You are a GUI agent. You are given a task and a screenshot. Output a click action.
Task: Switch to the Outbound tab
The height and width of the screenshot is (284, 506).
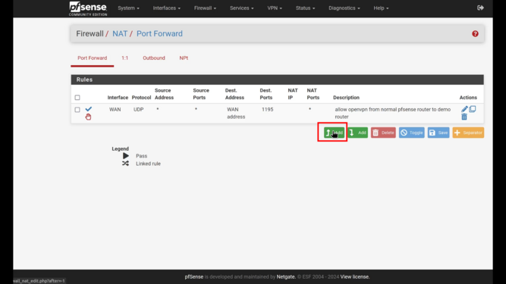pos(154,58)
